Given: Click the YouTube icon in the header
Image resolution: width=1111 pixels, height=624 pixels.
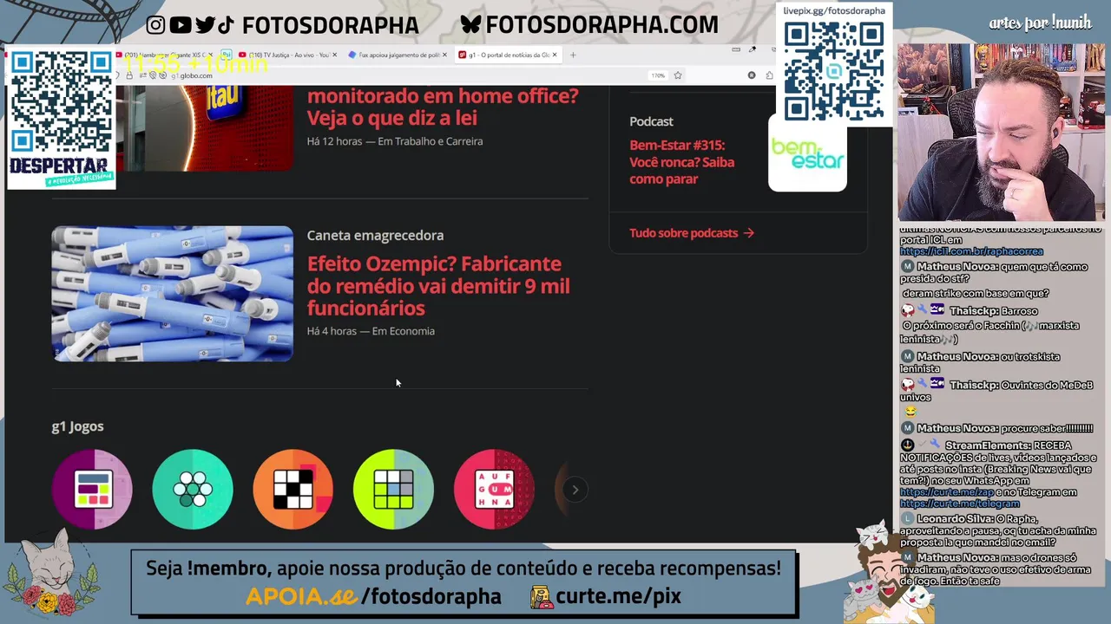Looking at the screenshot, I should coord(181,25).
